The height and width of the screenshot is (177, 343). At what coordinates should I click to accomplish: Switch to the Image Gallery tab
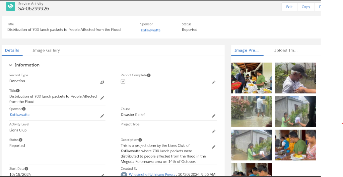tap(46, 50)
